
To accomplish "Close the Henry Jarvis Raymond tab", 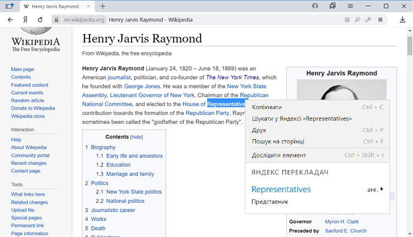I will (88, 6).
